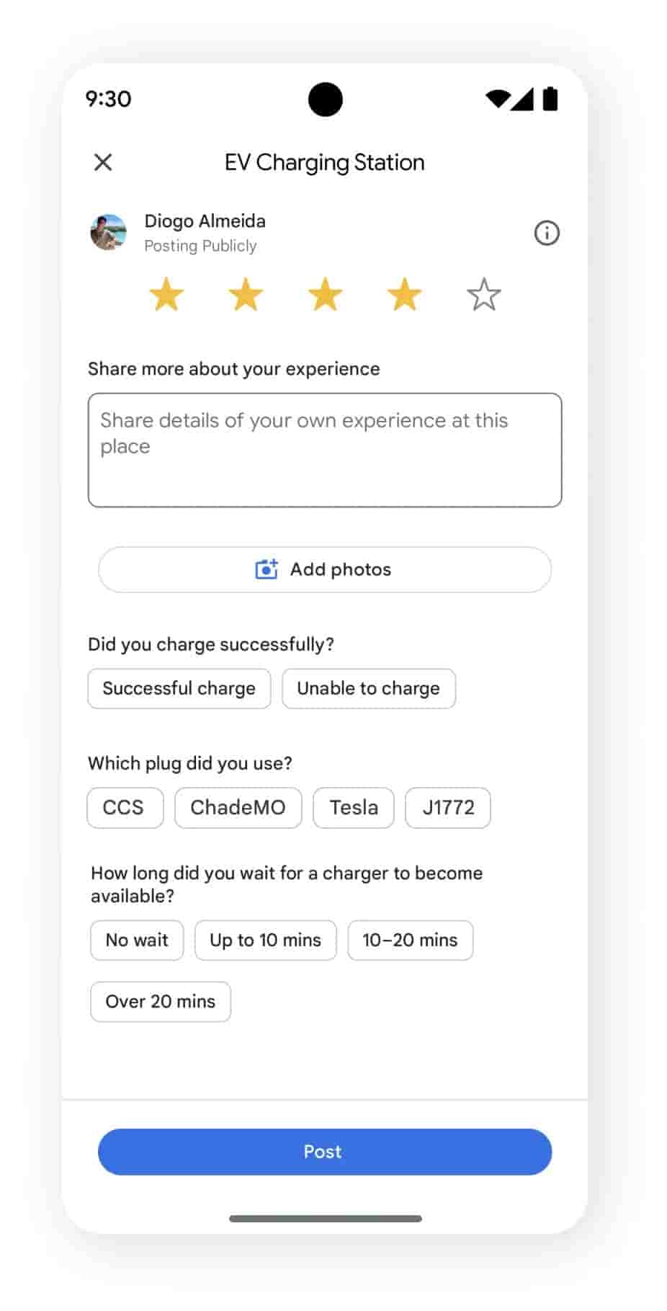Select the Successful charge chip
Image resolution: width=667 pixels, height=1311 pixels.
click(x=179, y=688)
